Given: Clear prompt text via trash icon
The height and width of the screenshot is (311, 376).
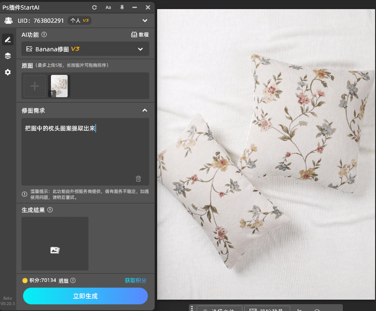Looking at the screenshot, I should pos(139,178).
